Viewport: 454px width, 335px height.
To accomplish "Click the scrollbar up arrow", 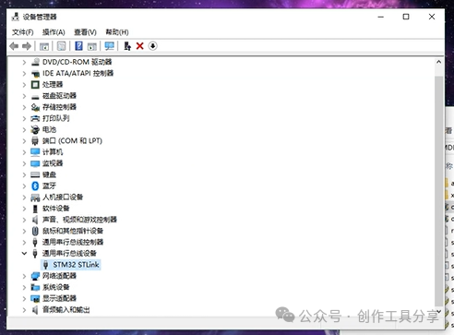I will (x=439, y=62).
